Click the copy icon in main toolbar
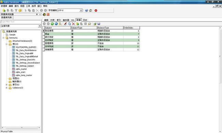222x133 pixels. coord(29,11)
